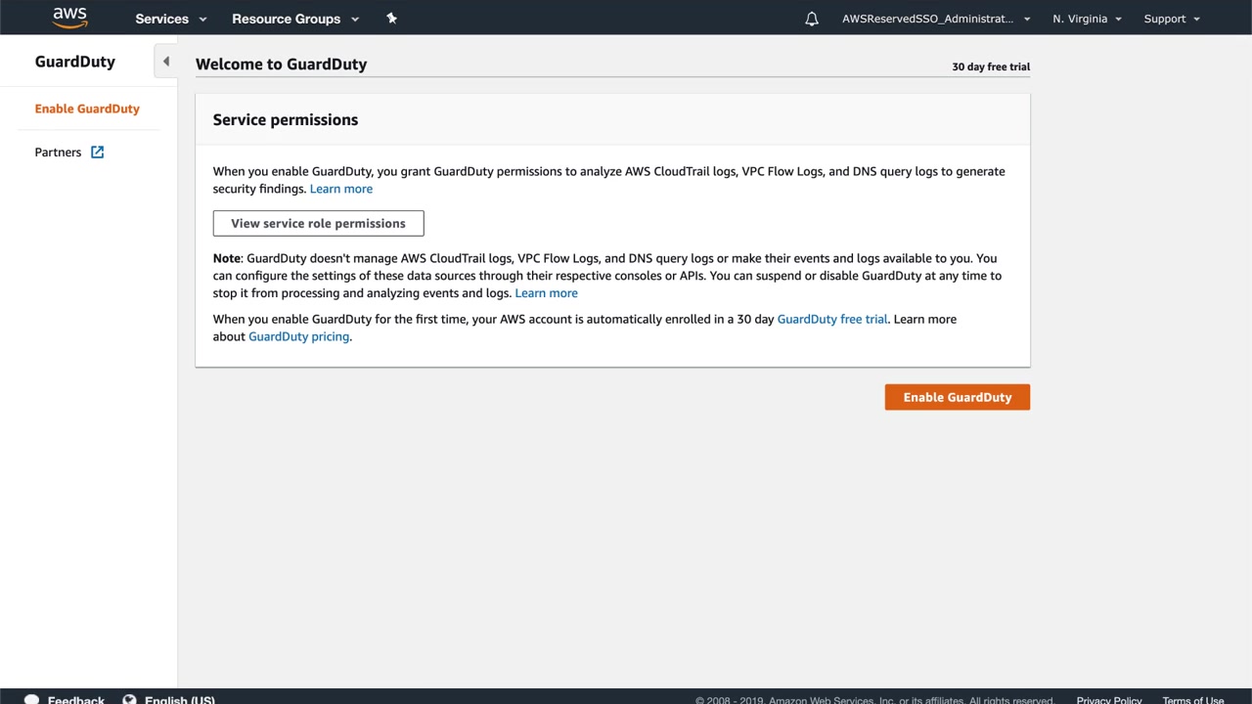The width and height of the screenshot is (1252, 704).
Task: Expand the Support menu
Action: pyautogui.click(x=1172, y=19)
